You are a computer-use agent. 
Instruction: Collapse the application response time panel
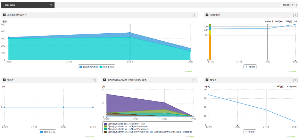(x=4, y=15)
